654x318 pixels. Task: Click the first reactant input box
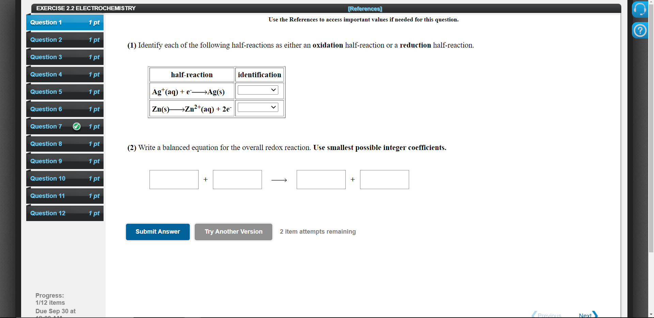tap(174, 180)
